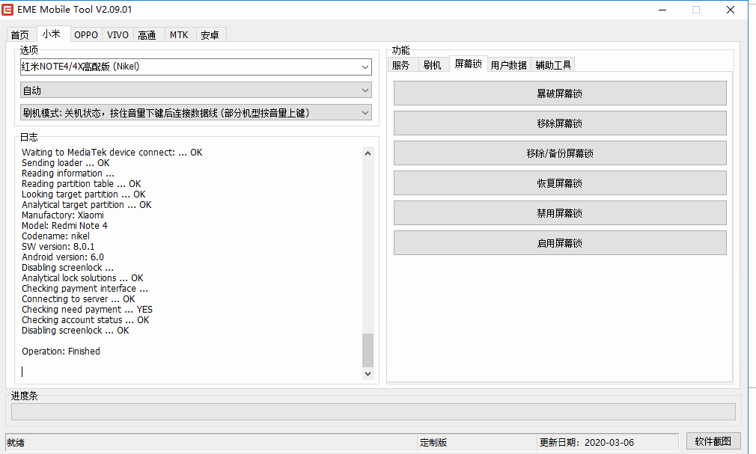Click 'Checking need payment ... YES' line
This screenshot has width=756, height=454.
click(x=87, y=310)
